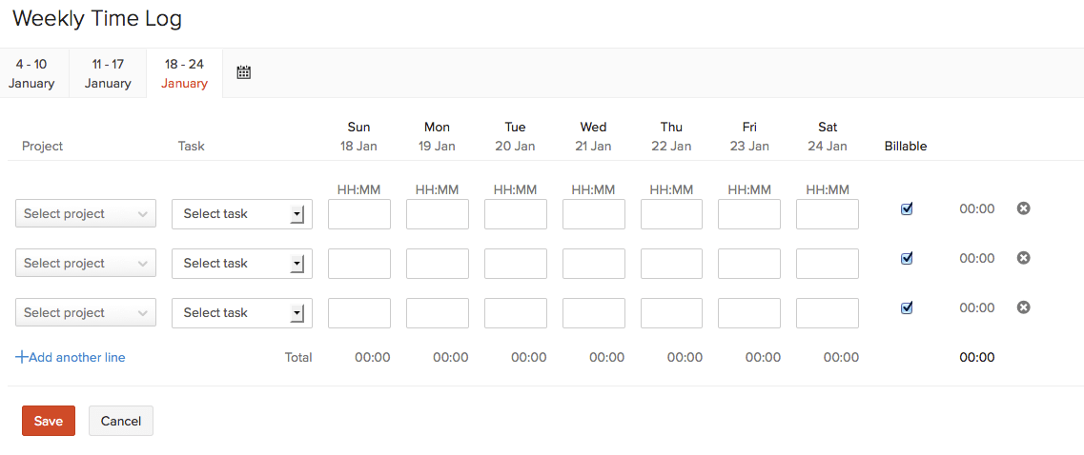
Task: Click third row Saturday time input
Action: click(x=828, y=313)
